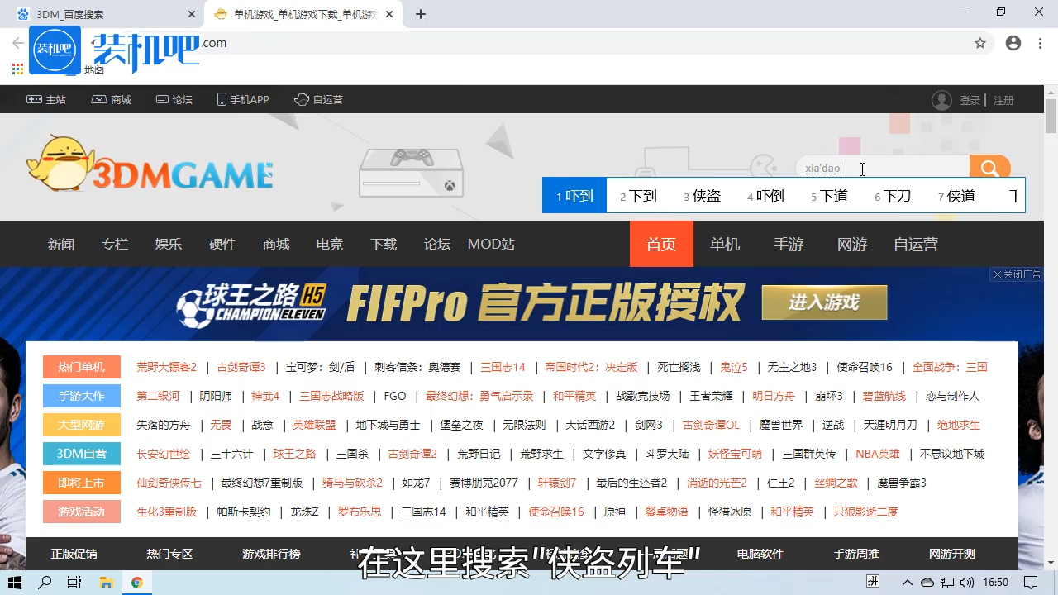This screenshot has height=595, width=1058.
Task: Open the Chrome profile avatar icon
Action: [1013, 42]
